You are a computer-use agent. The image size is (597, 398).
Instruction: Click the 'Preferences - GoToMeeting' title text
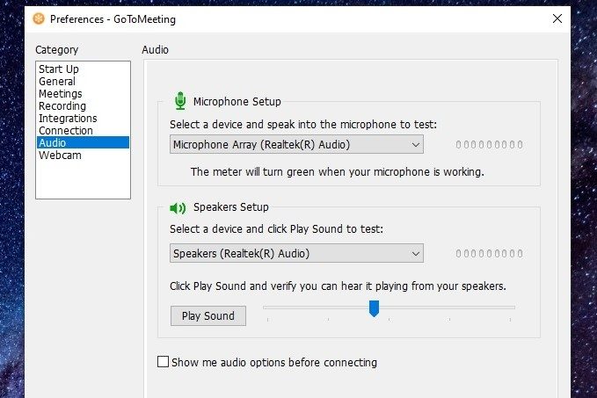pyautogui.click(x=113, y=19)
